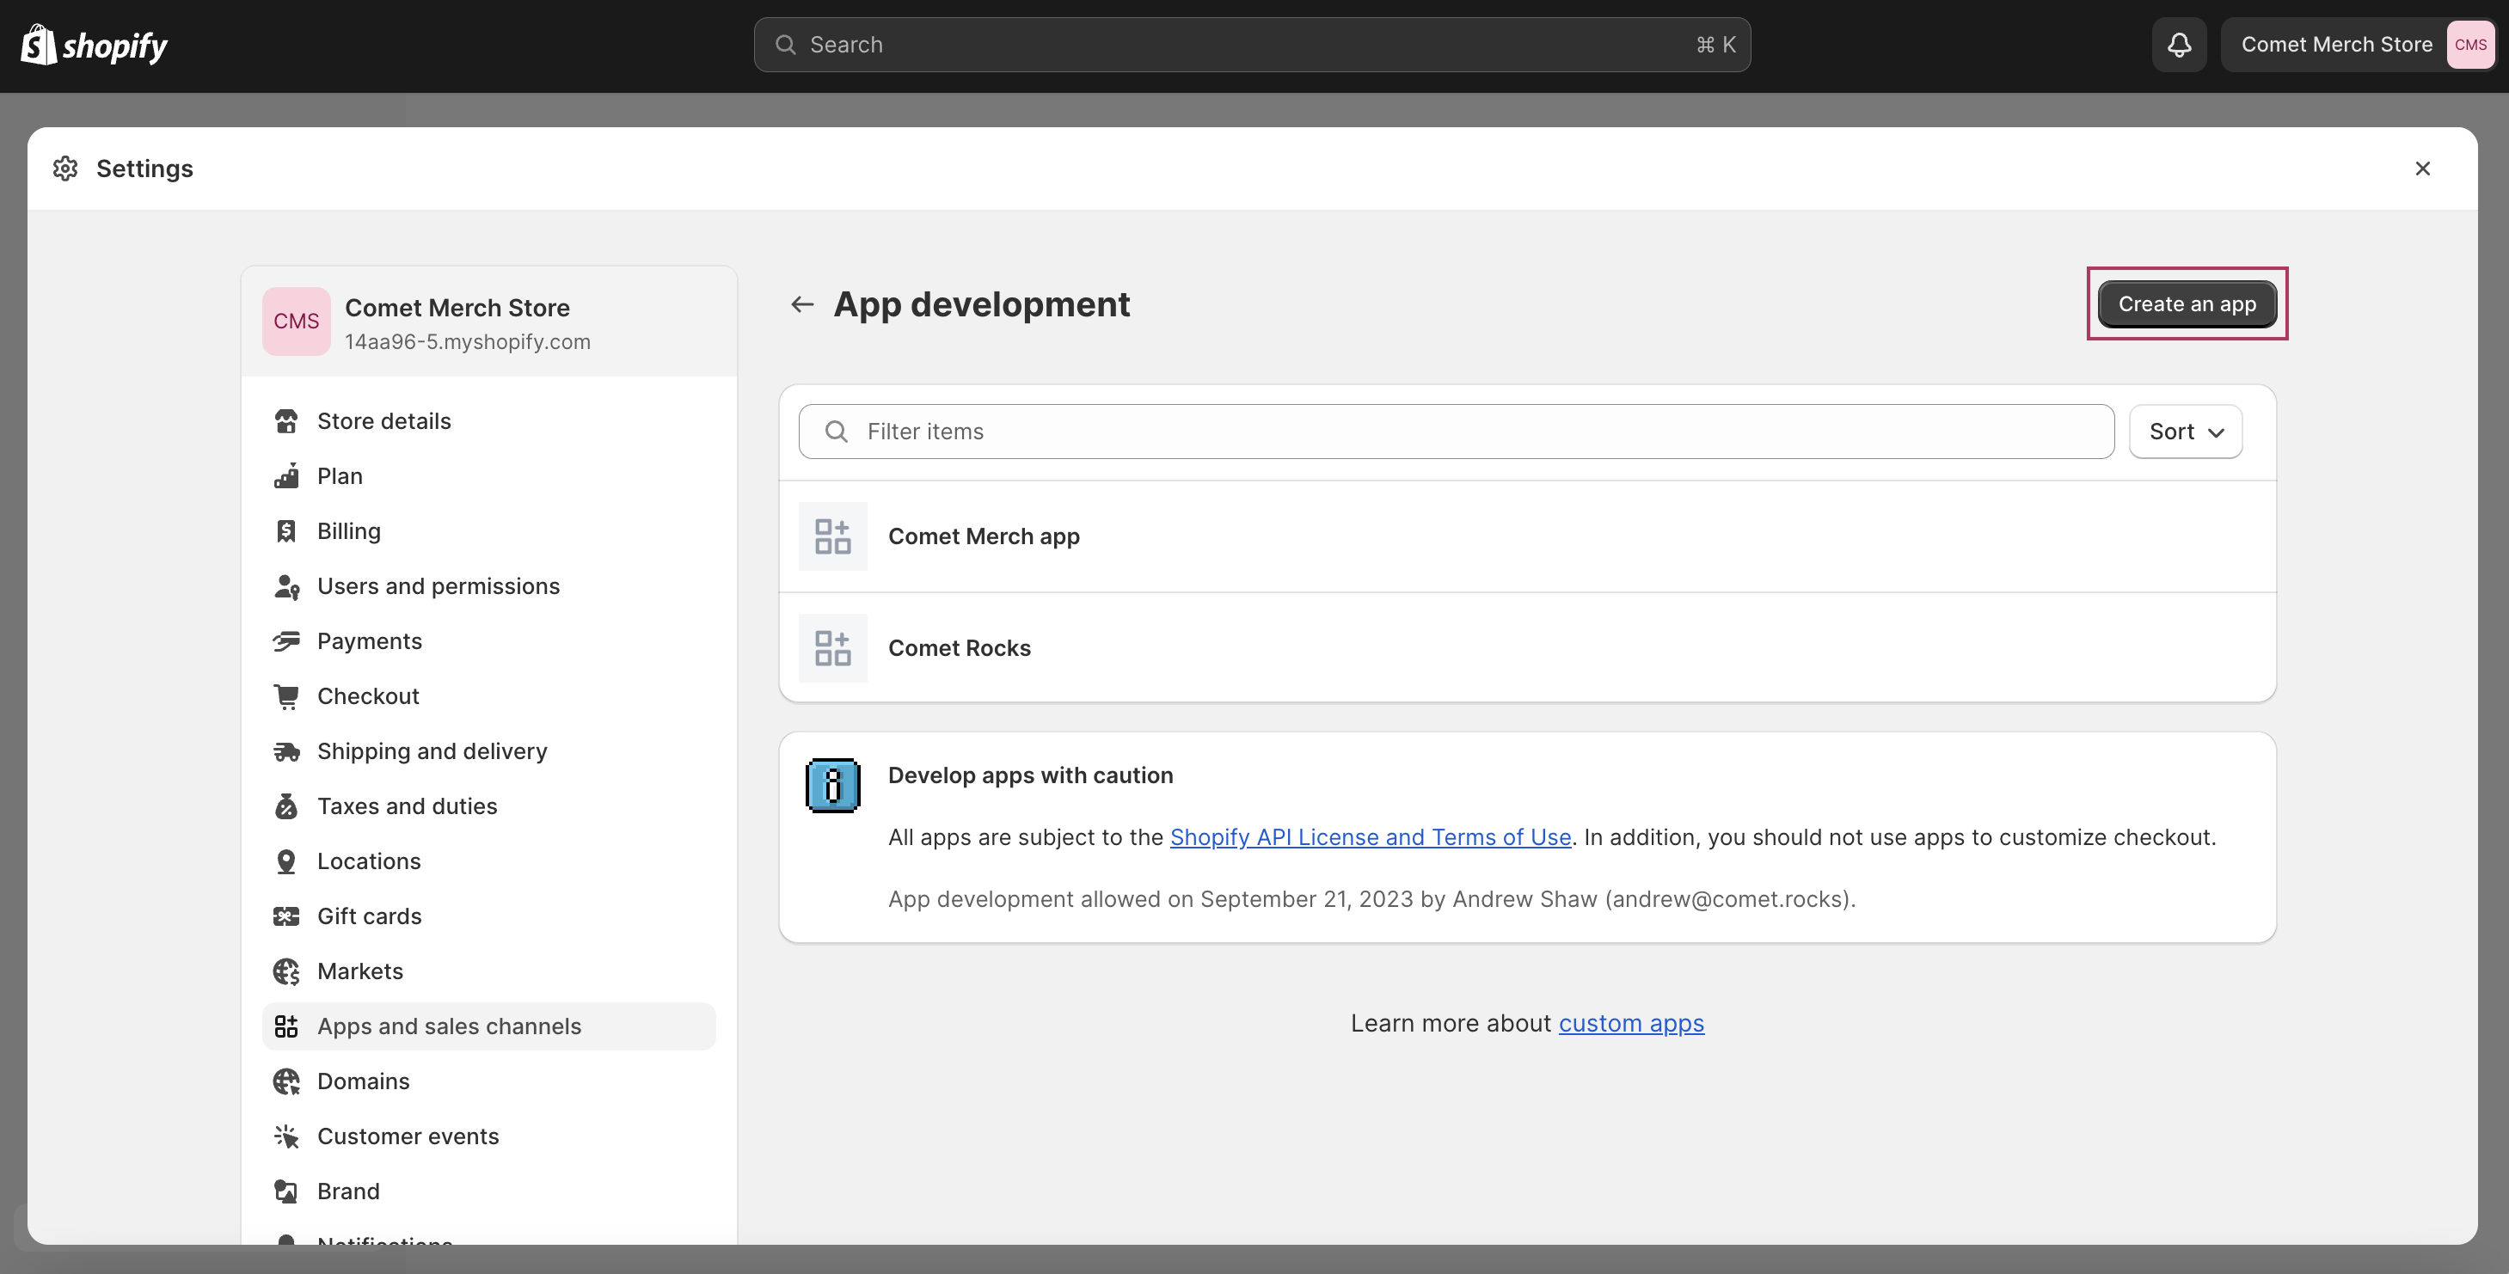Screen dimensions: 2509x1274
Task: Click the blue info icon in caution card
Action: 833,785
